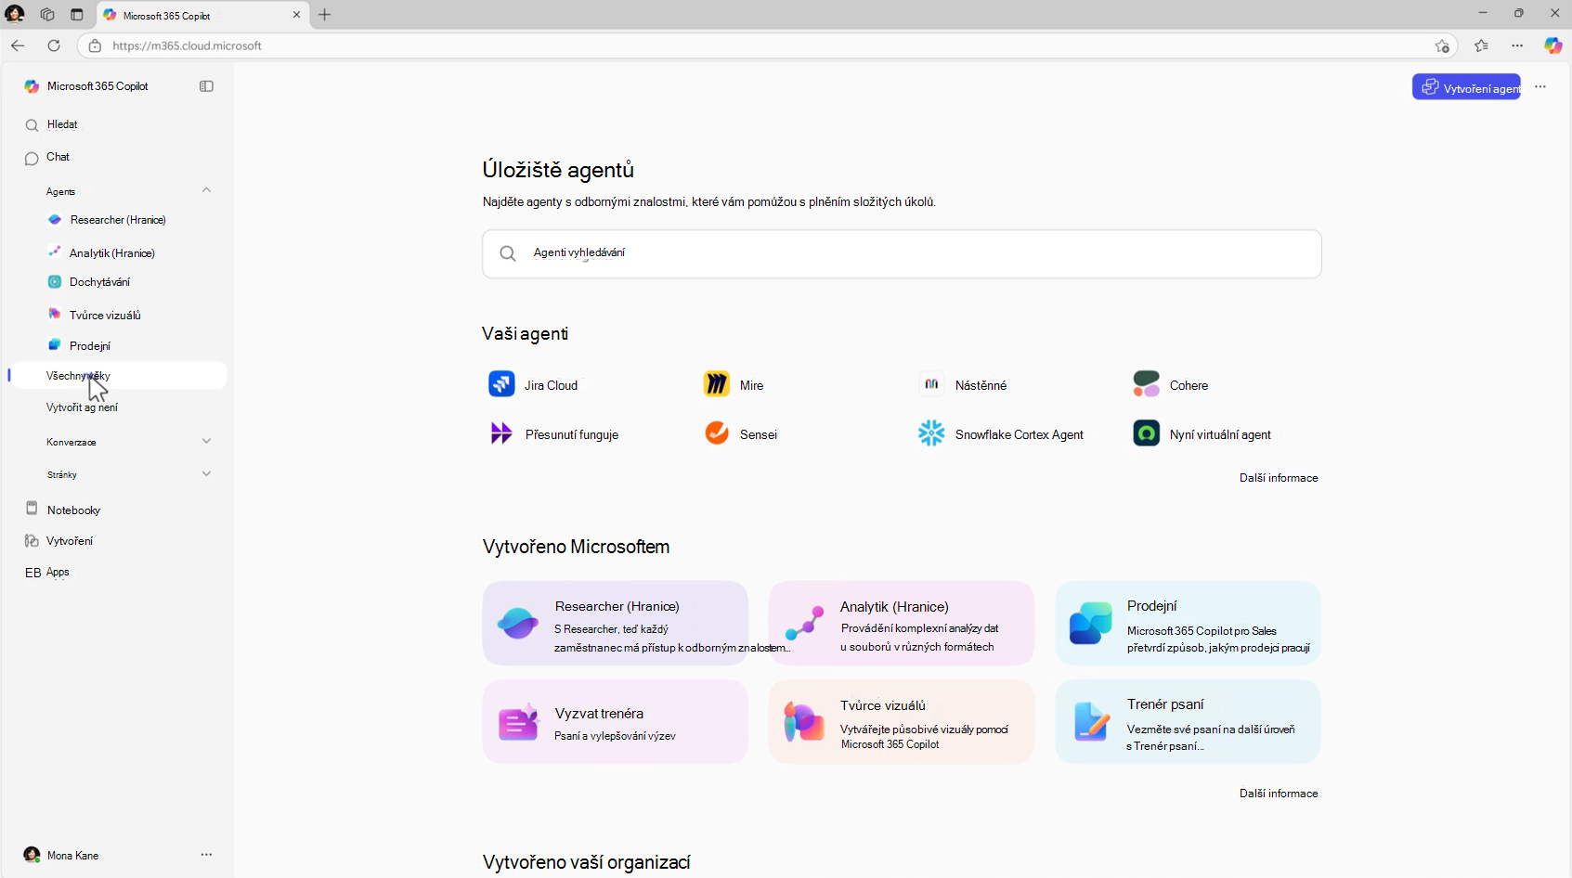Image resolution: width=1572 pixels, height=878 pixels.
Task: Open Mona Kane account options ellipsis
Action: [x=206, y=855]
